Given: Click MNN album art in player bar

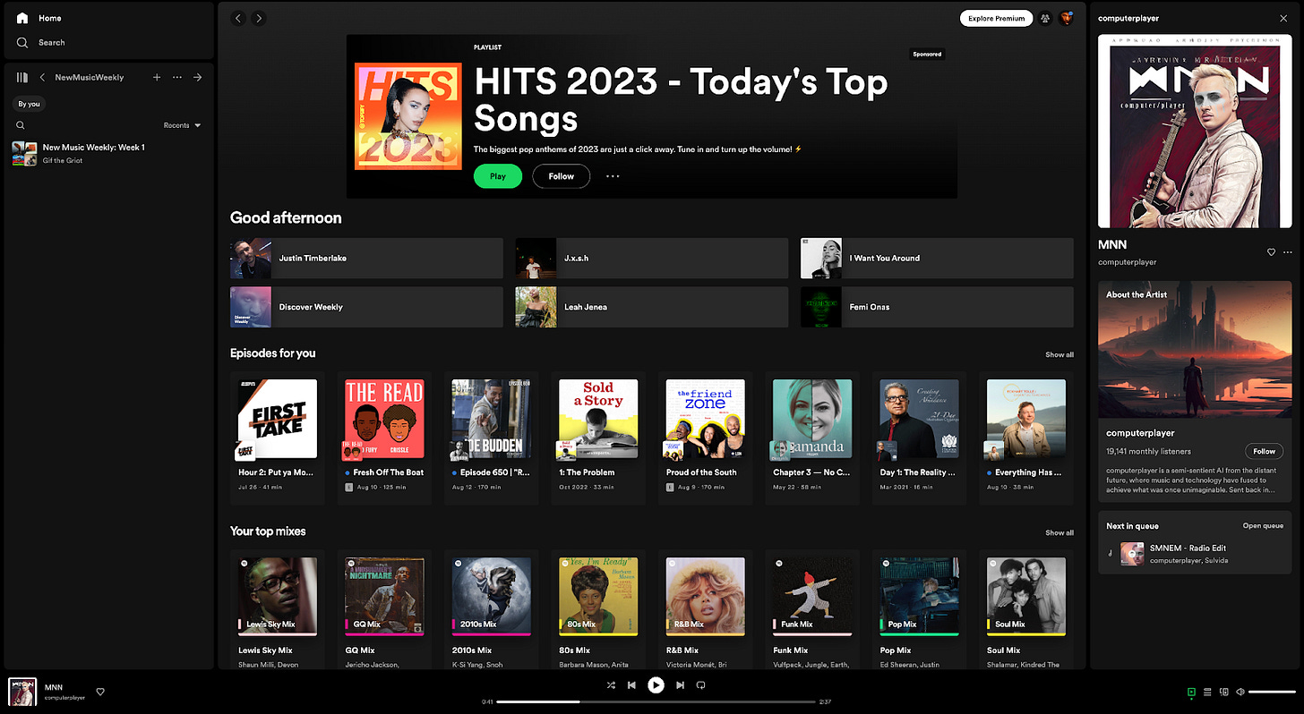Looking at the screenshot, I should 22,692.
